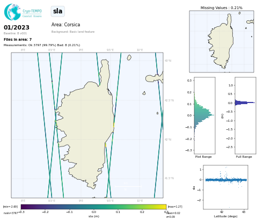Click the westernmost satellite track on map
The image size is (264, 220).
coord(42,125)
